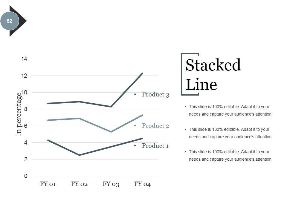Select the FY 04 axis label

click(x=142, y=184)
